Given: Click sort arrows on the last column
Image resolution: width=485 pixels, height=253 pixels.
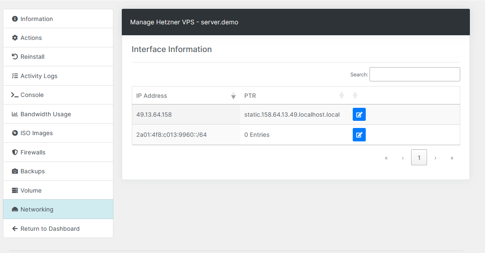Looking at the screenshot, I should click(355, 96).
